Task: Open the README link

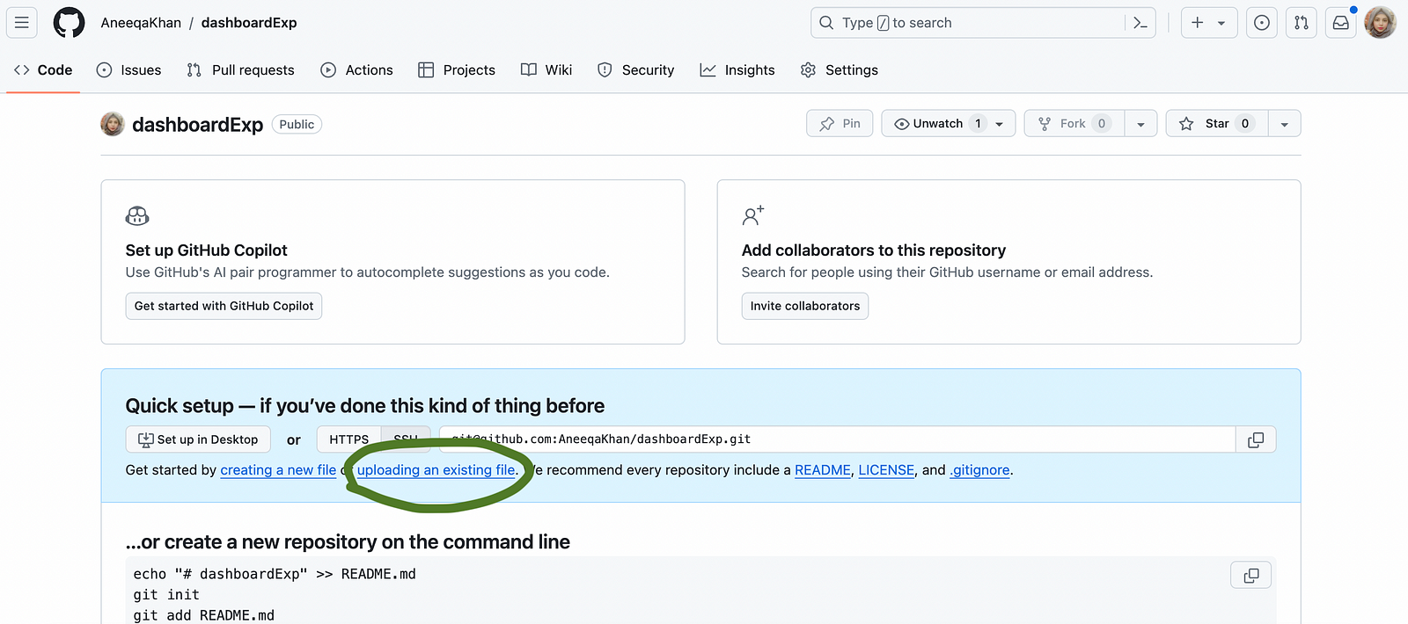Action: [x=823, y=470]
